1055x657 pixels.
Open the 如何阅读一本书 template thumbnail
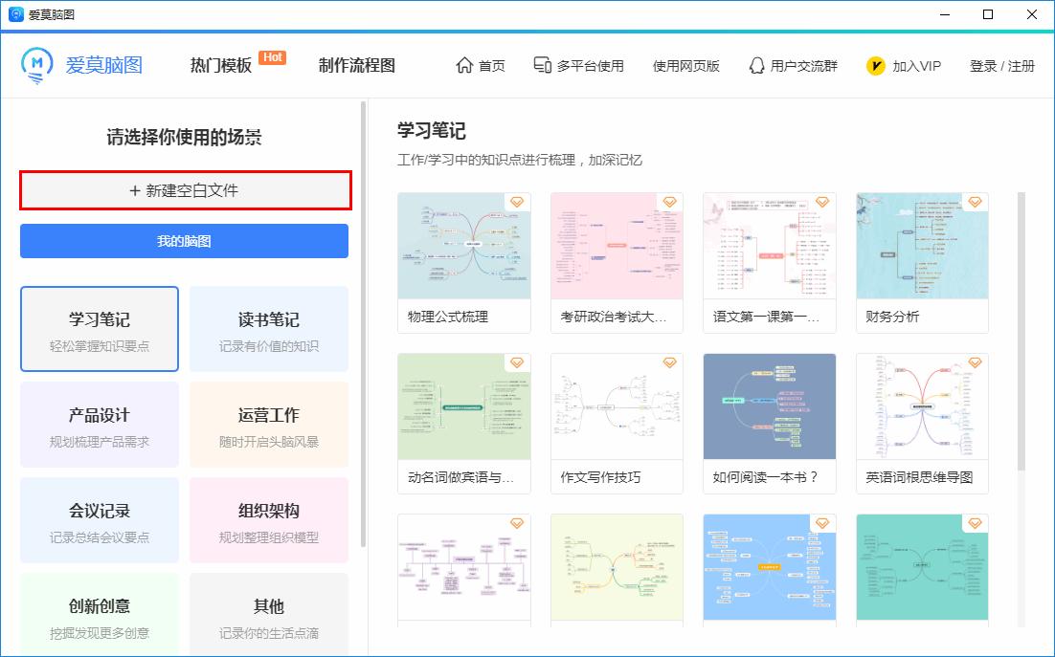point(770,406)
